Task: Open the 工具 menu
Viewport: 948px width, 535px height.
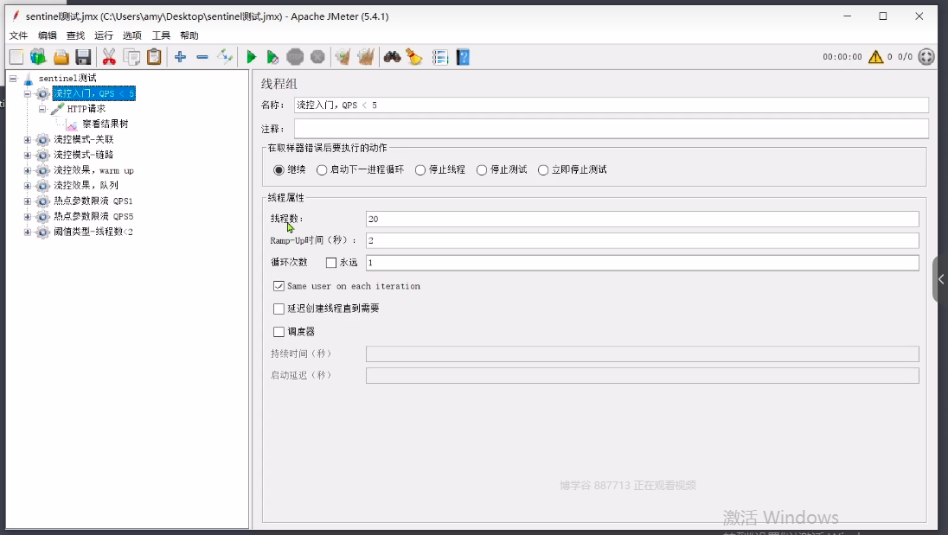Action: (161, 35)
